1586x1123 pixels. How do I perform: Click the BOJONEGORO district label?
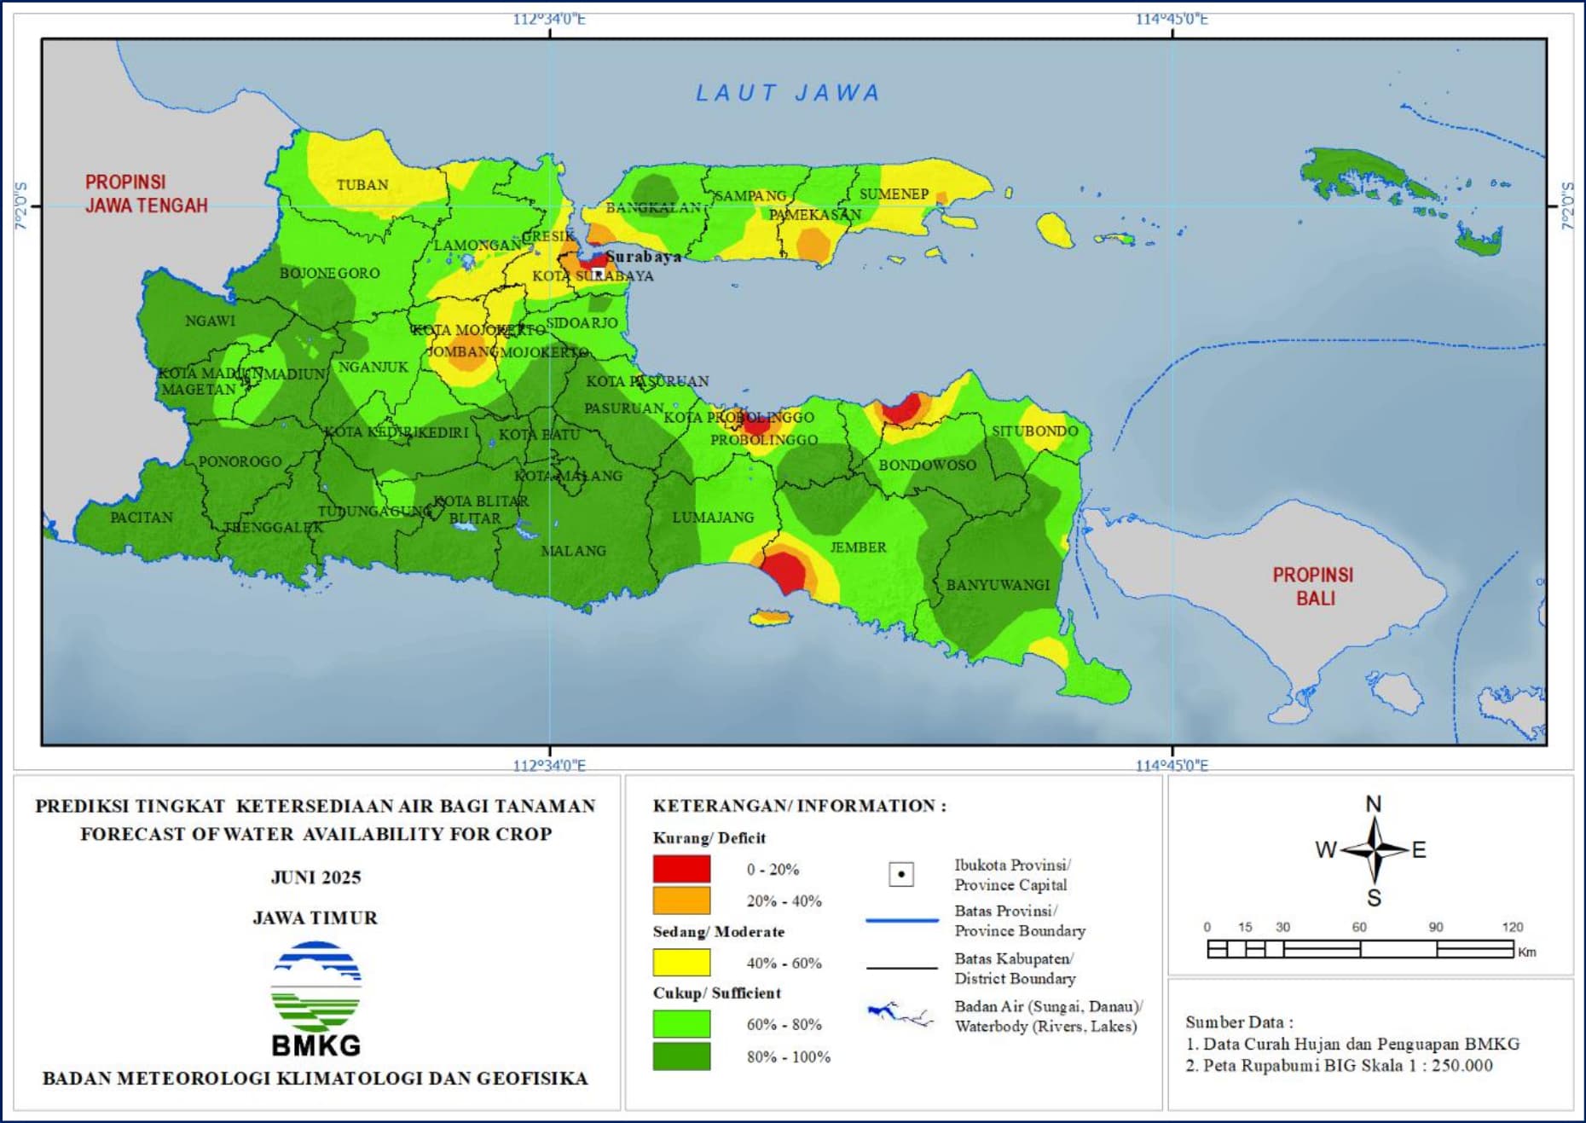(330, 273)
